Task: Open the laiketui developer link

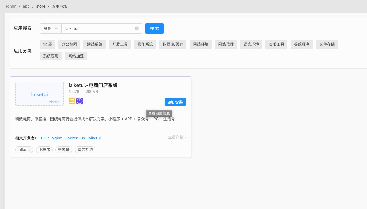Action: click(x=94, y=138)
